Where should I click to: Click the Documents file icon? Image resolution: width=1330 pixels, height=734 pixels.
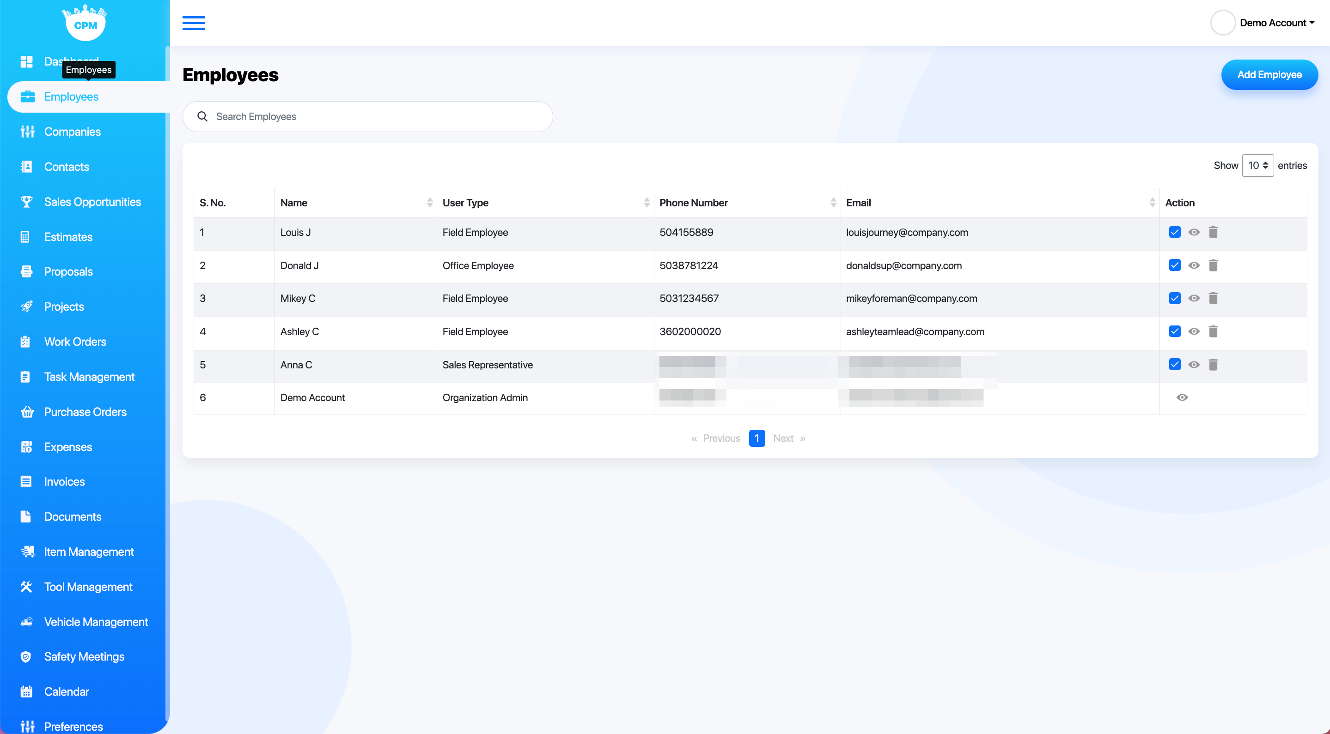[25, 516]
